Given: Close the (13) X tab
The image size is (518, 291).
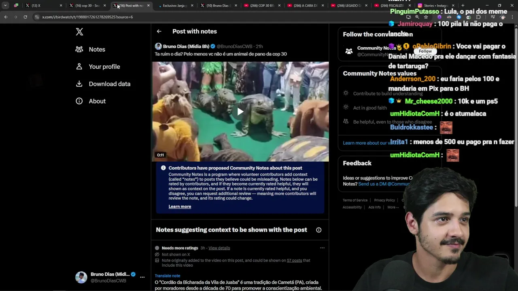Looking at the screenshot, I should click(x=61, y=6).
